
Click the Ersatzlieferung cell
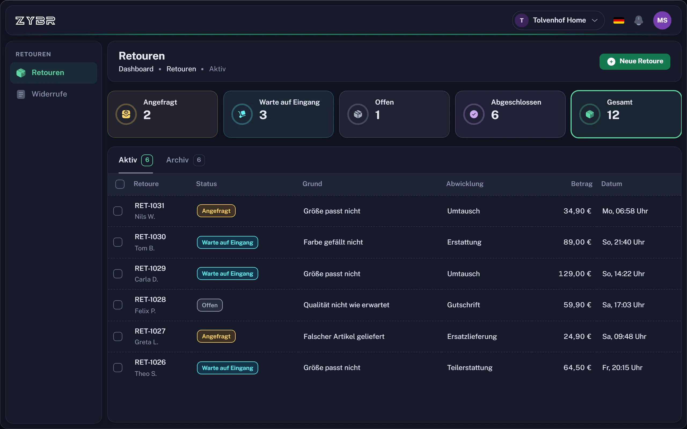(472, 336)
